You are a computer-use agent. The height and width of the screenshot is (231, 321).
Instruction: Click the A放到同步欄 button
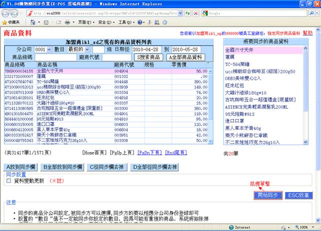[x=22, y=166]
